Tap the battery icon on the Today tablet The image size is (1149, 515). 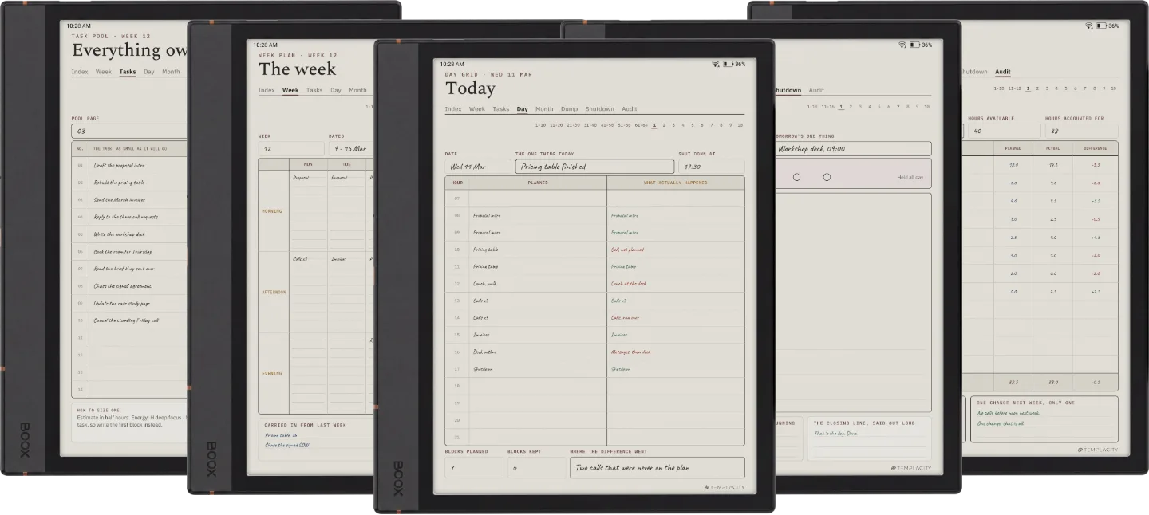click(728, 64)
